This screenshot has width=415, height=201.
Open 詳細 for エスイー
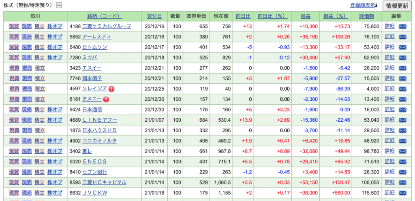pos(389,68)
